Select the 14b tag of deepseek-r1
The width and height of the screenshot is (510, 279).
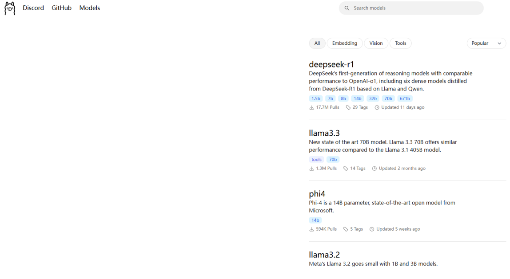[358, 98]
